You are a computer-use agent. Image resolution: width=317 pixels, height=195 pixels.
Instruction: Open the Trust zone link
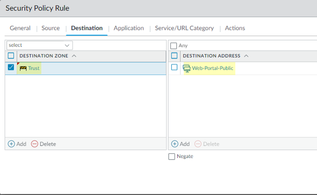coord(34,68)
